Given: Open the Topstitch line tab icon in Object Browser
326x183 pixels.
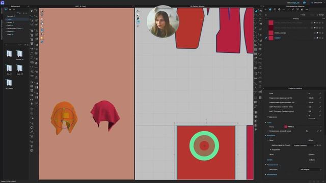Looking at the screenshot, I should (x=284, y=10).
